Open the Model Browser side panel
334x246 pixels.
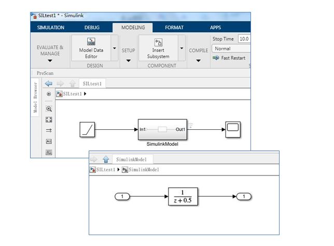click(35, 98)
